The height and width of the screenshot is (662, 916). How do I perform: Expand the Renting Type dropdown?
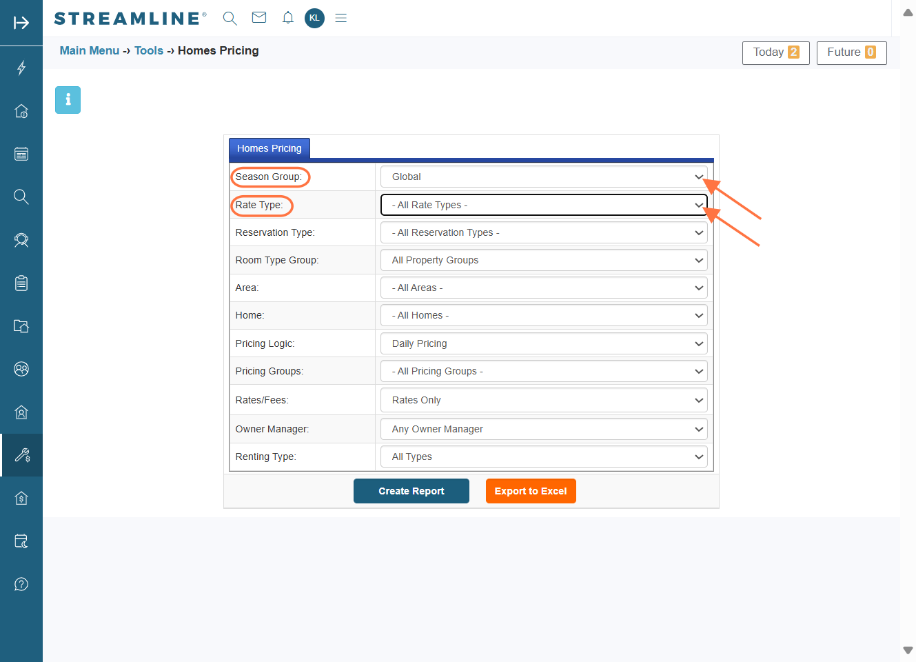point(544,457)
